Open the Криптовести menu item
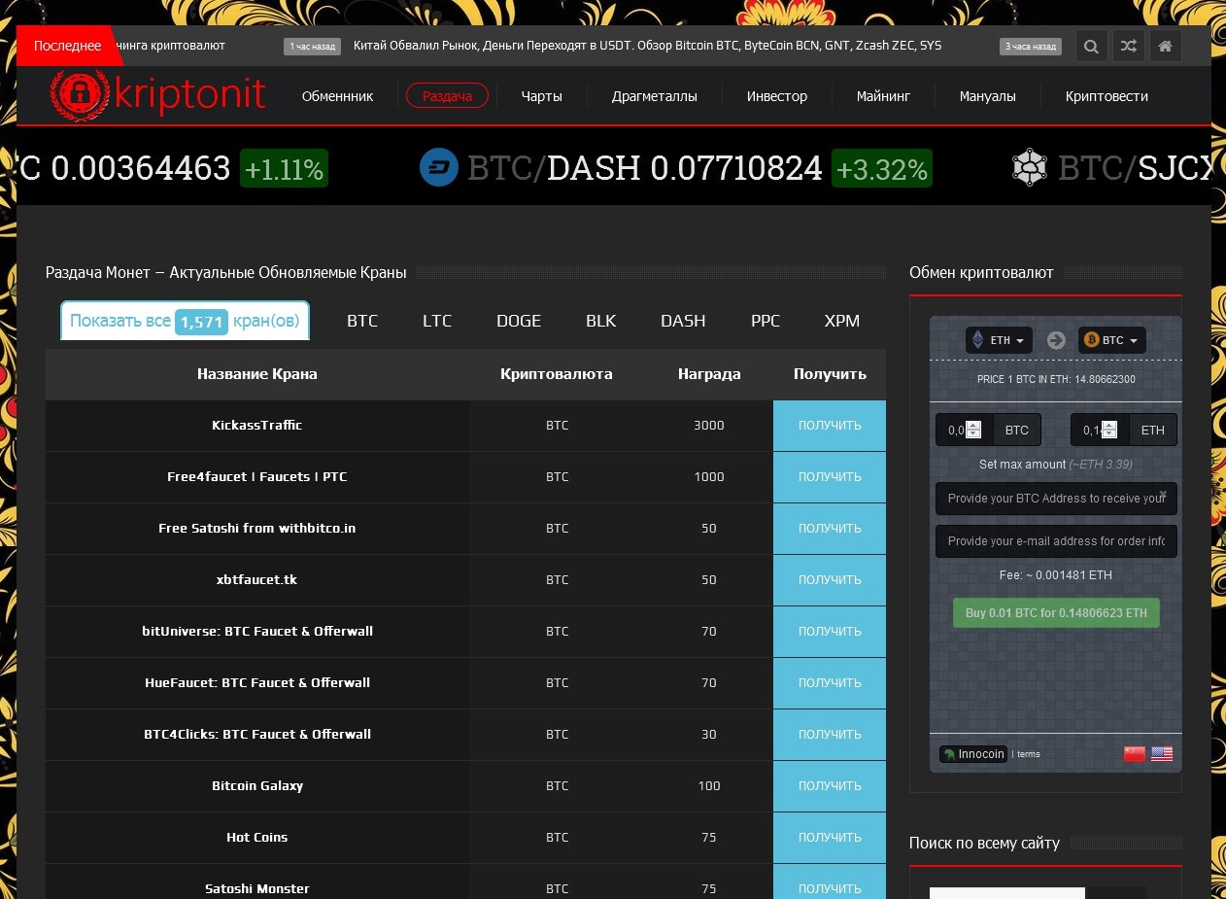Image resolution: width=1226 pixels, height=899 pixels. [x=1107, y=96]
